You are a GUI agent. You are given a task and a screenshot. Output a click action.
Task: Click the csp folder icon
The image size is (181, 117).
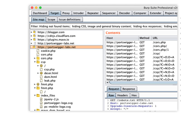pos(38,62)
